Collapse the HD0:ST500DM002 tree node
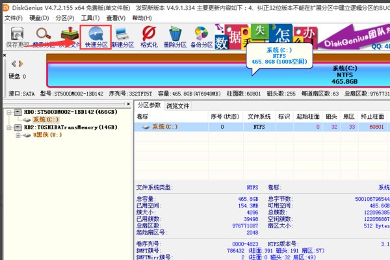Image resolution: width=390 pixels, height=260 pixels. [9, 112]
